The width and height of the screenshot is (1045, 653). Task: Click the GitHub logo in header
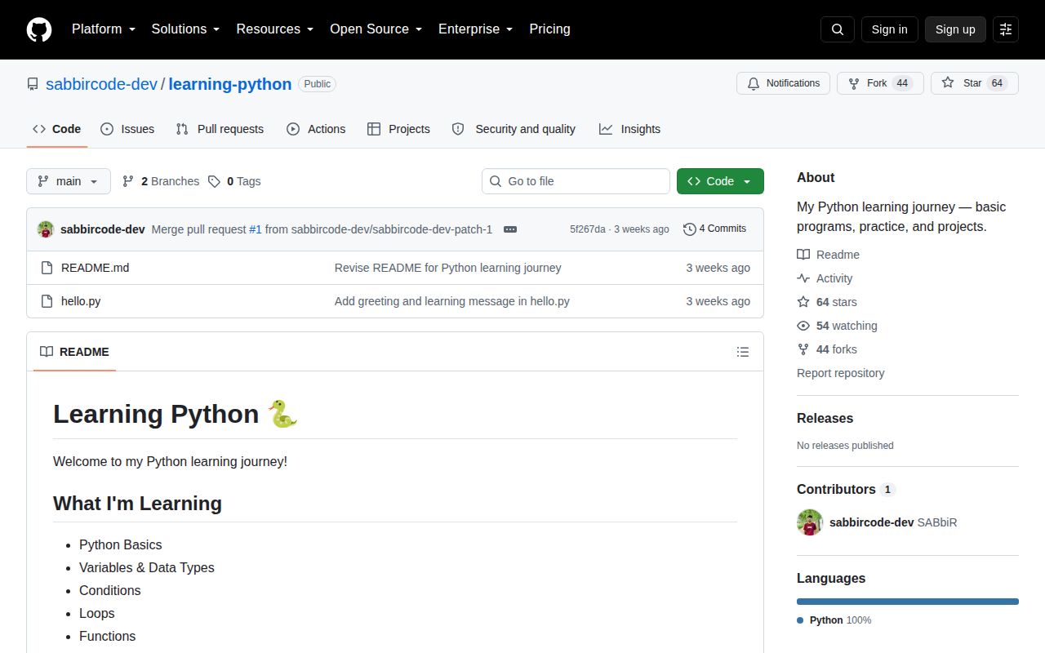pyautogui.click(x=39, y=29)
